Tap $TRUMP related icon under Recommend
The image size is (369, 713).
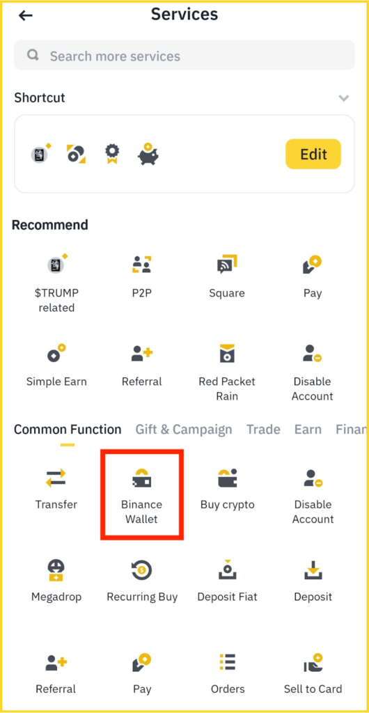56,264
